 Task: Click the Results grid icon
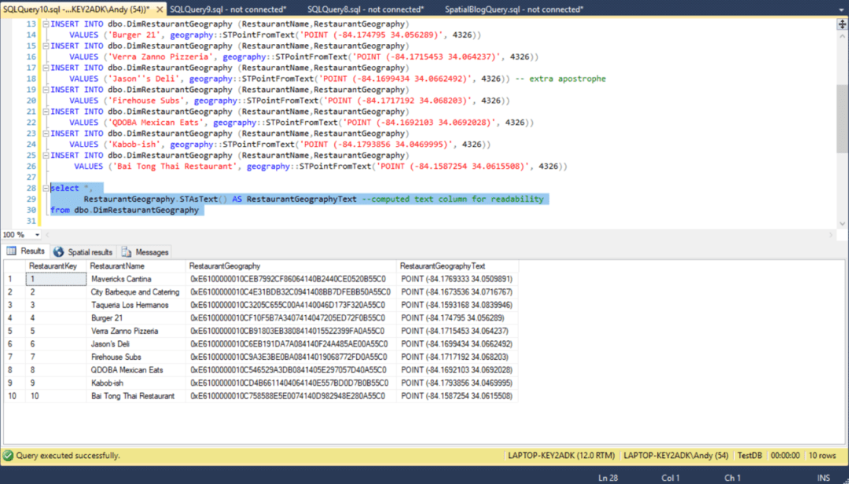(x=10, y=251)
